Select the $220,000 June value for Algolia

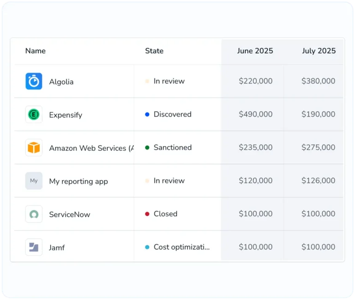click(255, 81)
